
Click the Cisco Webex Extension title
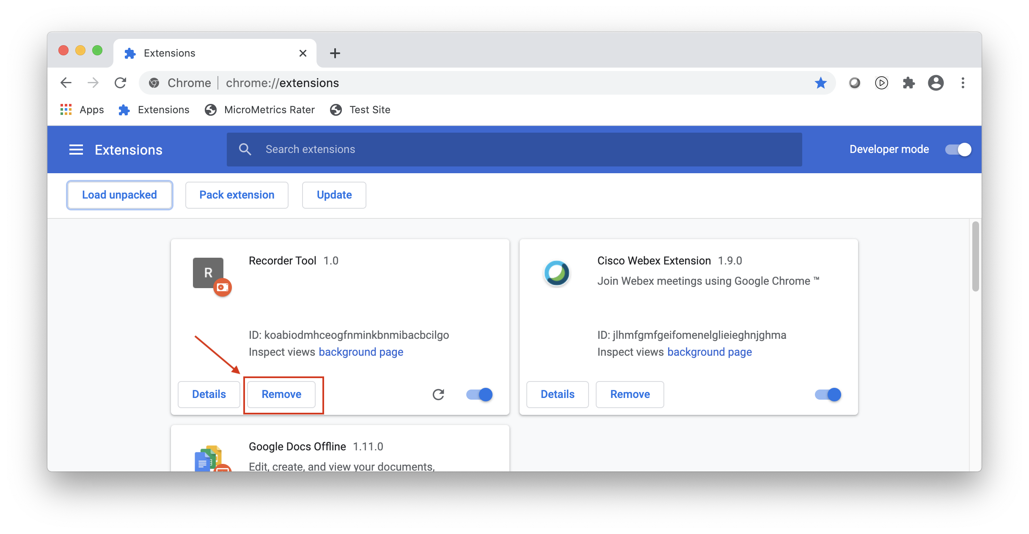tap(654, 261)
